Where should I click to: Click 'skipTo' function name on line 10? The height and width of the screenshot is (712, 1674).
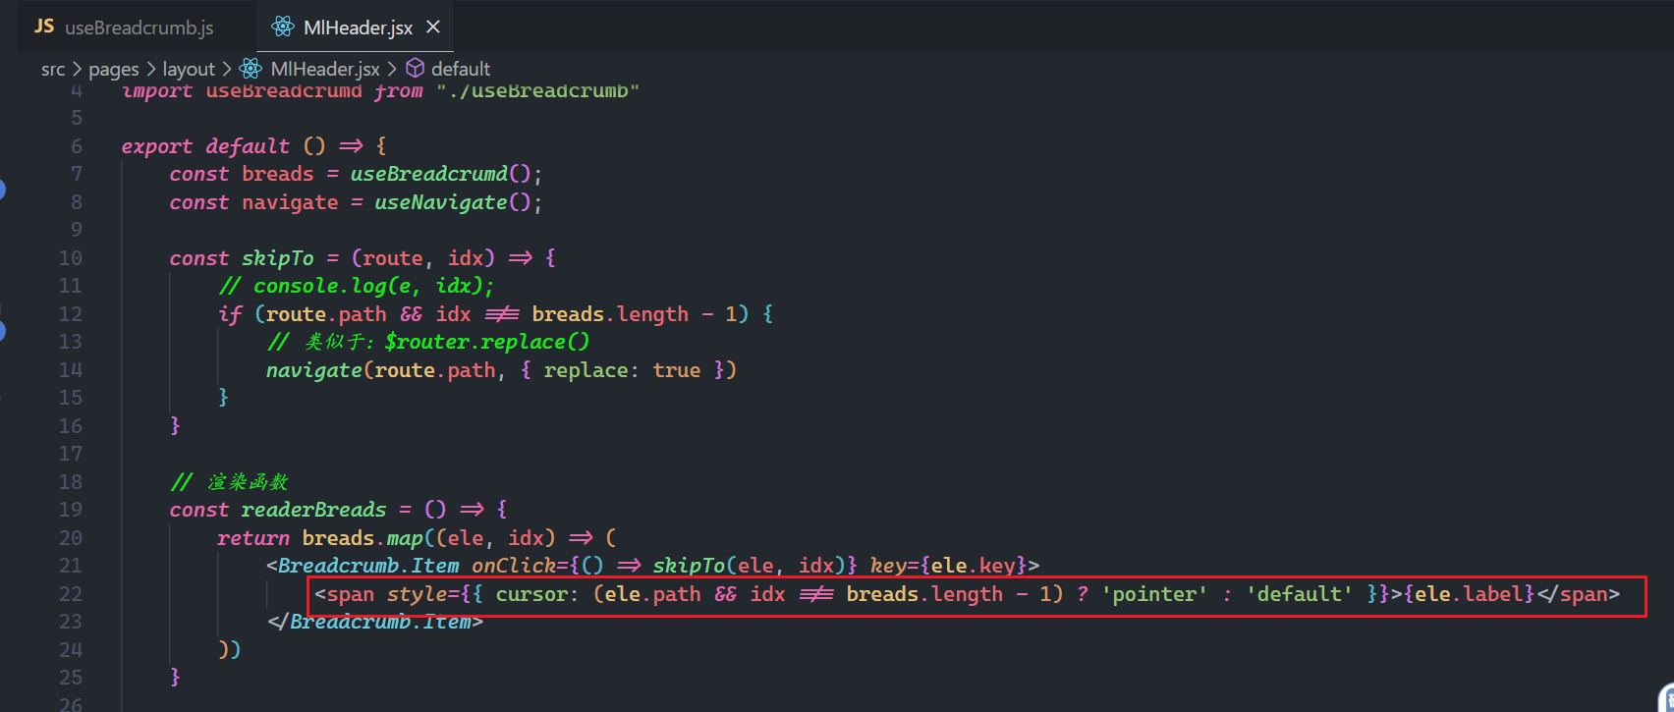click(x=278, y=258)
